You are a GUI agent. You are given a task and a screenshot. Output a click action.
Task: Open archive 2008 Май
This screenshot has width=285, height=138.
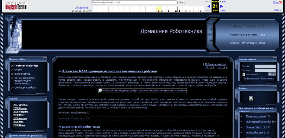(18, 122)
